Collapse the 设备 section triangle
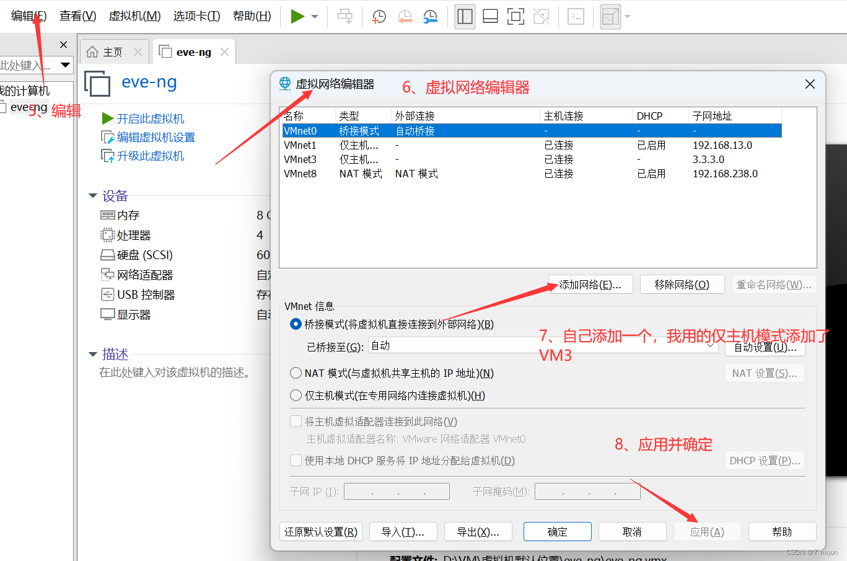 click(x=93, y=196)
